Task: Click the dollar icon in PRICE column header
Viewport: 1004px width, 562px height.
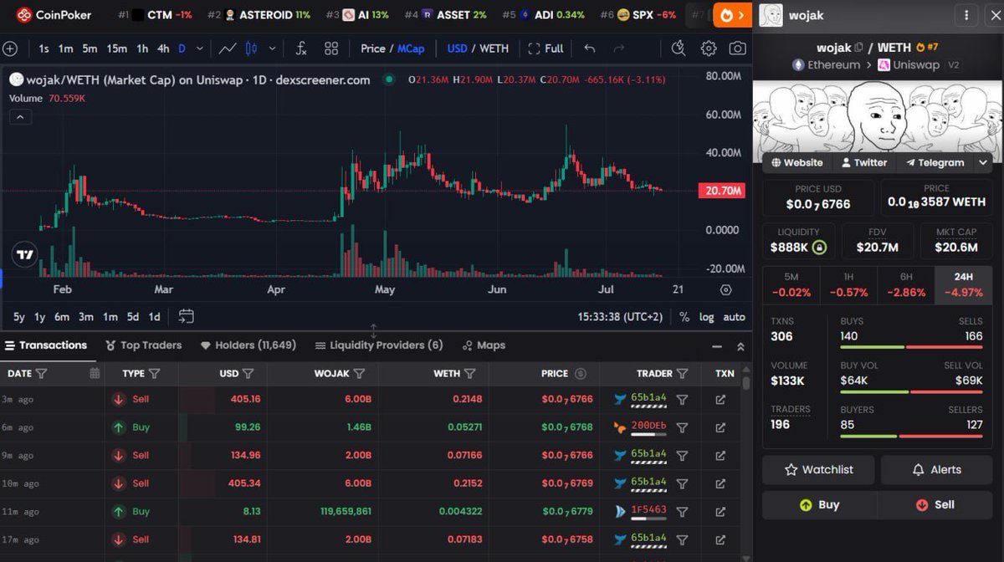Action: coord(580,373)
